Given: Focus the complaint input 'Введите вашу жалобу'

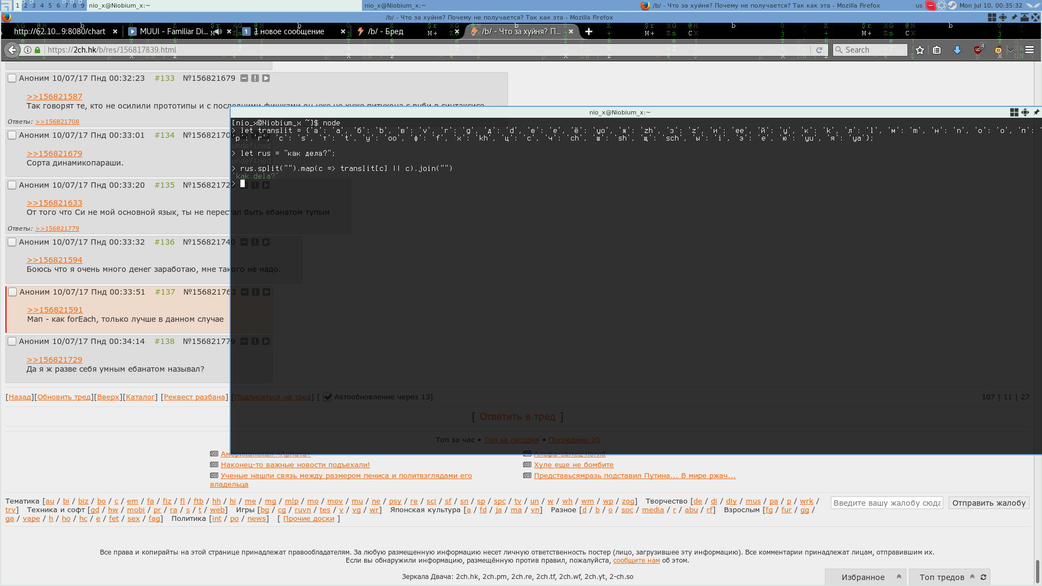Looking at the screenshot, I should [x=887, y=503].
